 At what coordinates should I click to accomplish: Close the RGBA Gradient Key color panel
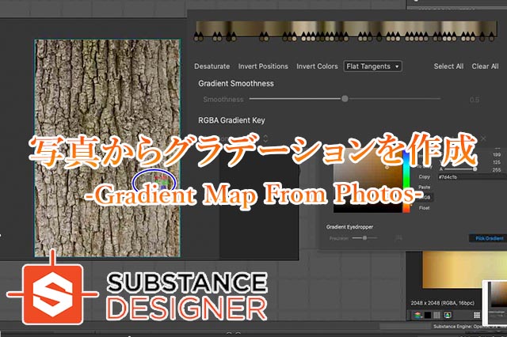pyautogui.click(x=483, y=138)
